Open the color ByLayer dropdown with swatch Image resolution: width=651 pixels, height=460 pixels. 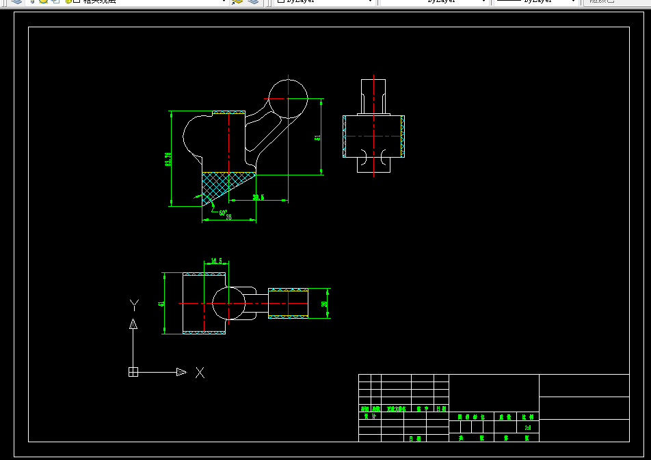(325, 1)
